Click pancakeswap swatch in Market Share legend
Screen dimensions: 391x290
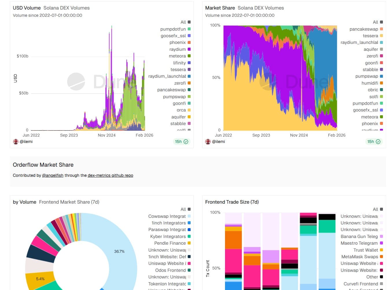pyautogui.click(x=381, y=29)
